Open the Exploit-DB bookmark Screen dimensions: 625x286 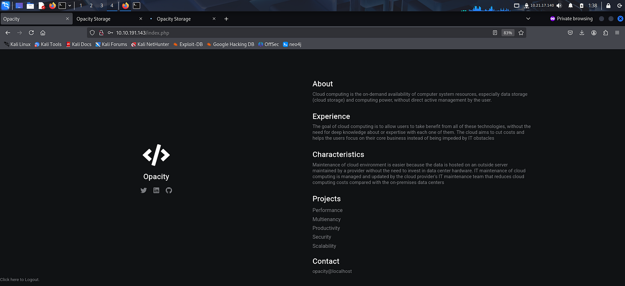(188, 44)
